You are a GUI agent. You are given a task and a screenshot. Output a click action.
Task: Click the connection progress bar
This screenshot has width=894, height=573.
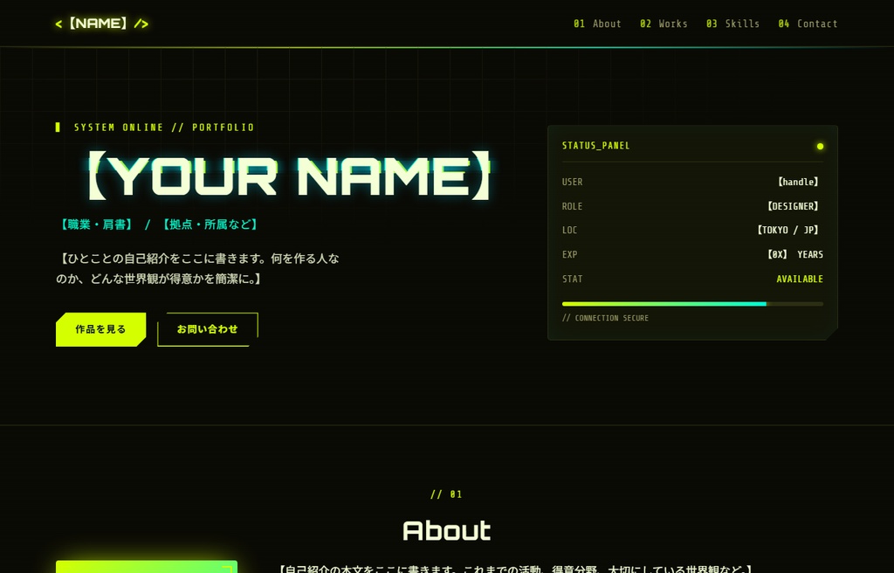coord(692,304)
